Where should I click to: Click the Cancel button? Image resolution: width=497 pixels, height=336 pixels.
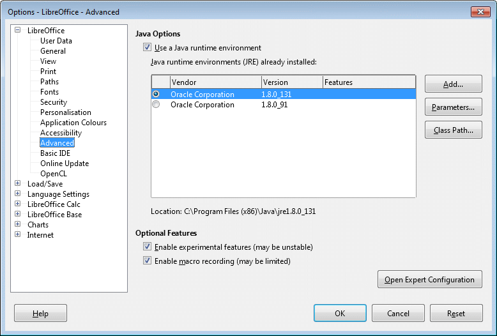coord(398,313)
